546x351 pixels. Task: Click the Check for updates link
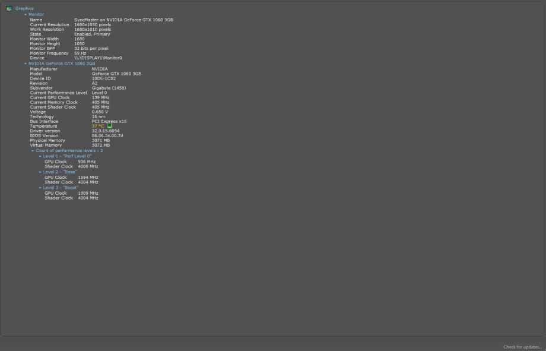pos(523,347)
